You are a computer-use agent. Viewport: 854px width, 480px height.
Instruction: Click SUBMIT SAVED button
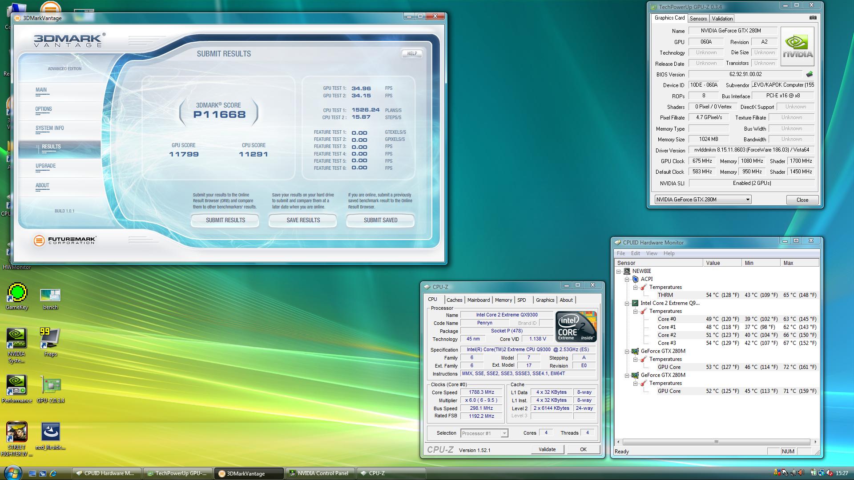(x=381, y=220)
